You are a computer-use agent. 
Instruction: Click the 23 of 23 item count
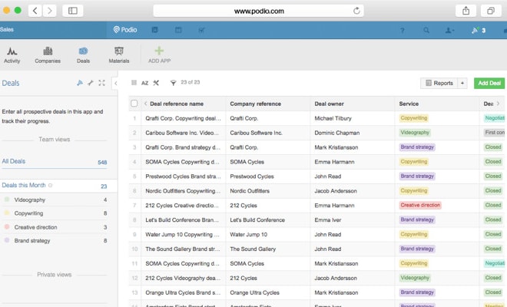tap(191, 82)
